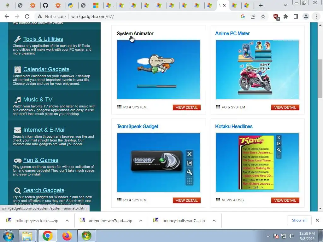
Task: Open the Search Gadgets category
Action: tap(44, 190)
